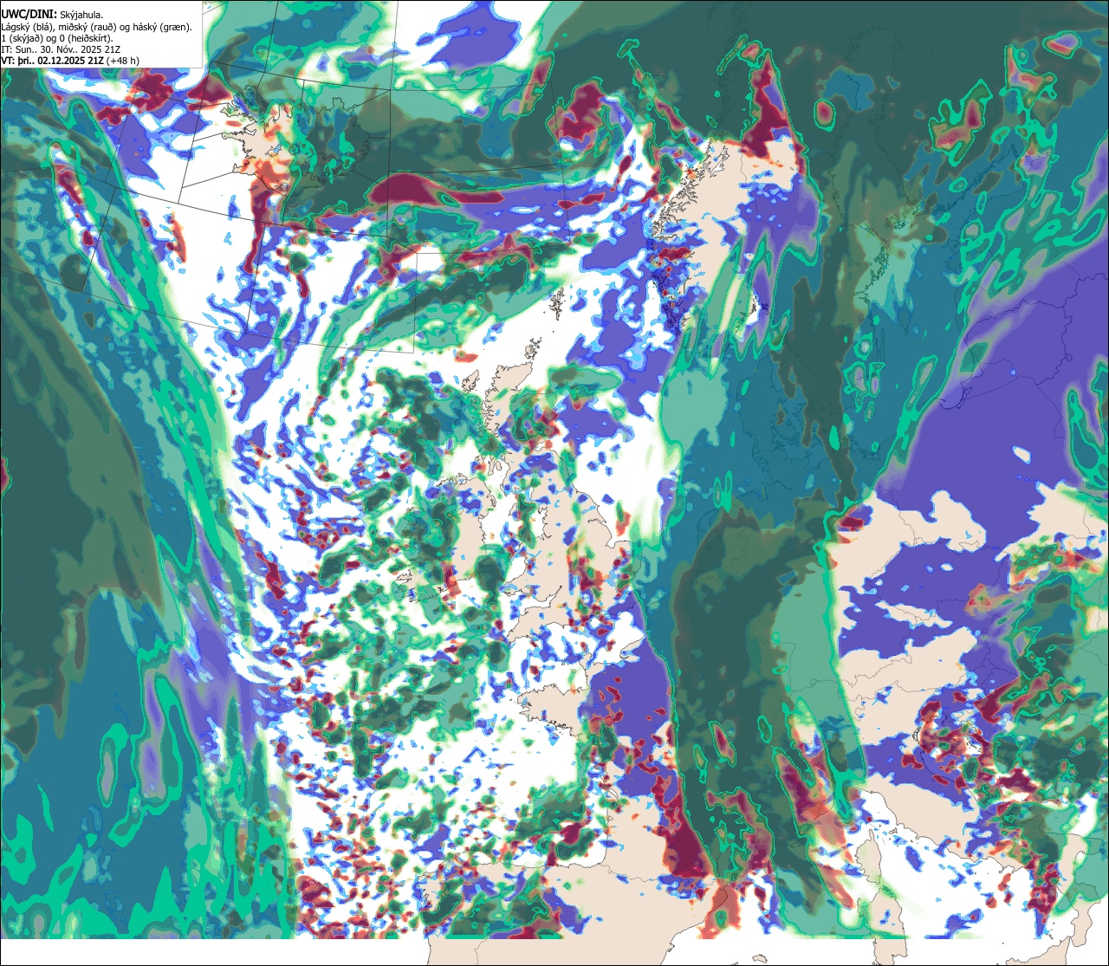This screenshot has height=966, width=1109.
Task: Click the "VT: þri.. 02.12.2025 21Z (+48 h)" line
Action: [x=70, y=61]
